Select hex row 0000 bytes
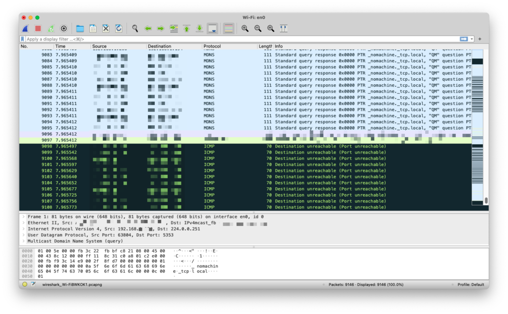 [101, 251]
